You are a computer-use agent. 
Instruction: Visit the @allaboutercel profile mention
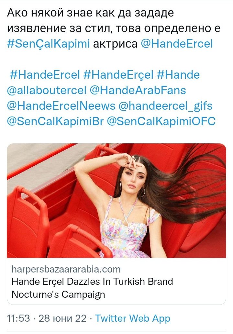pyautogui.click(x=47, y=90)
